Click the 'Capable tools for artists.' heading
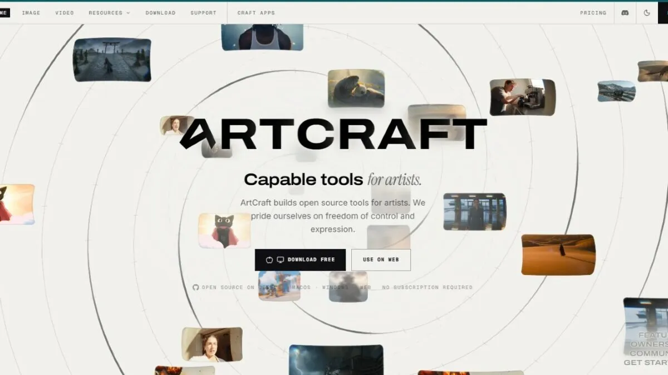The image size is (668, 375). coord(333,179)
